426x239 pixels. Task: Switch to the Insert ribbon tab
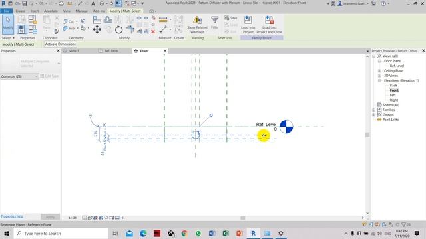click(35, 11)
